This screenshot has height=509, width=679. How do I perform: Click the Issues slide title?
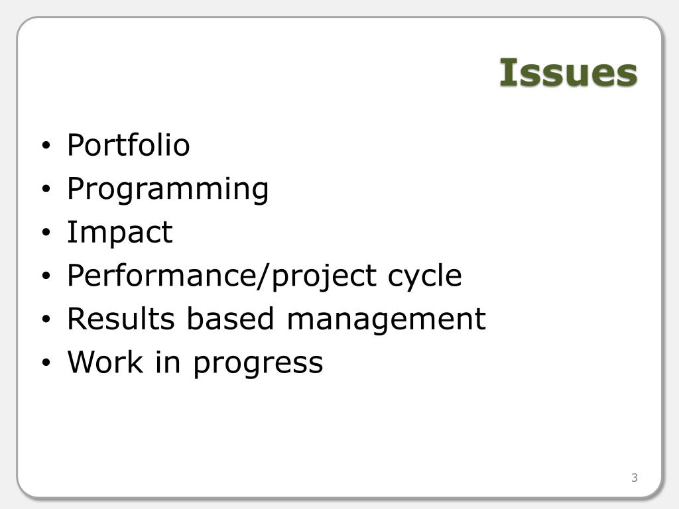coord(568,73)
